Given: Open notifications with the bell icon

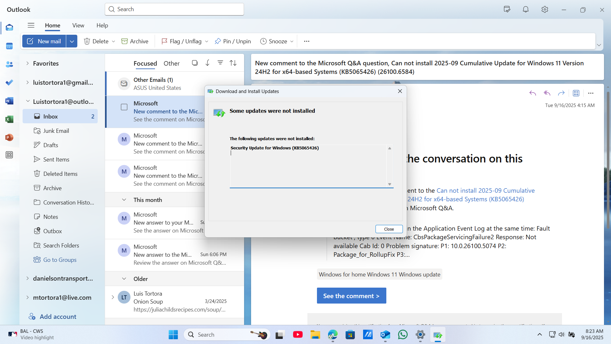Looking at the screenshot, I should click(x=525, y=9).
